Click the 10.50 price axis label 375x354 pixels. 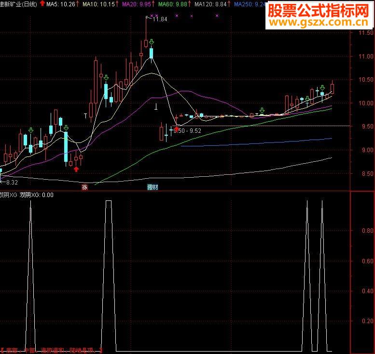point(366,80)
